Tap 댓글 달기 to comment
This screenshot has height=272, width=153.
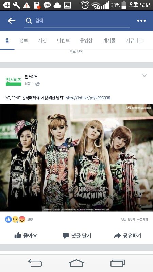pos(77,236)
